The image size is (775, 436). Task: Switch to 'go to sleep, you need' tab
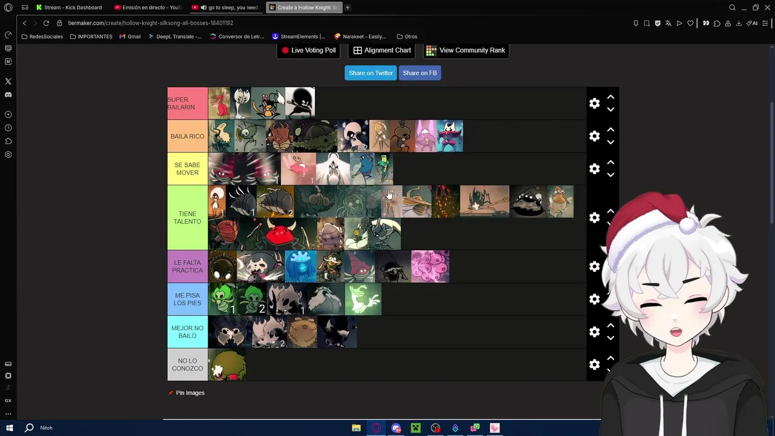[x=226, y=7]
